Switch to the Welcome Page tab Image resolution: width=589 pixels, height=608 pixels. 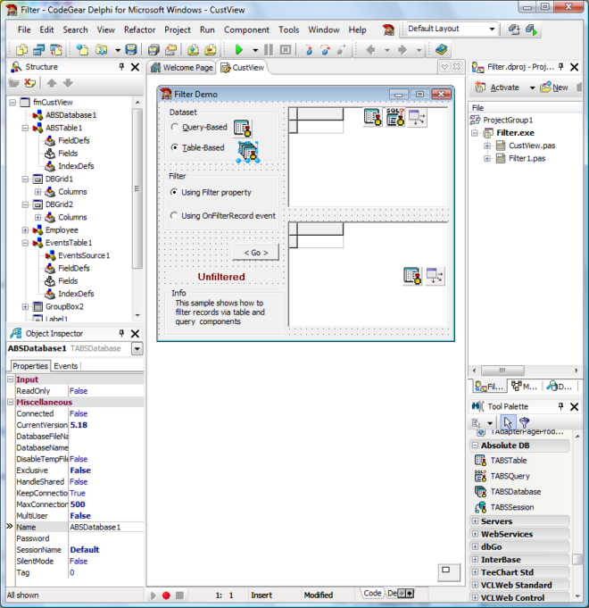[182, 68]
